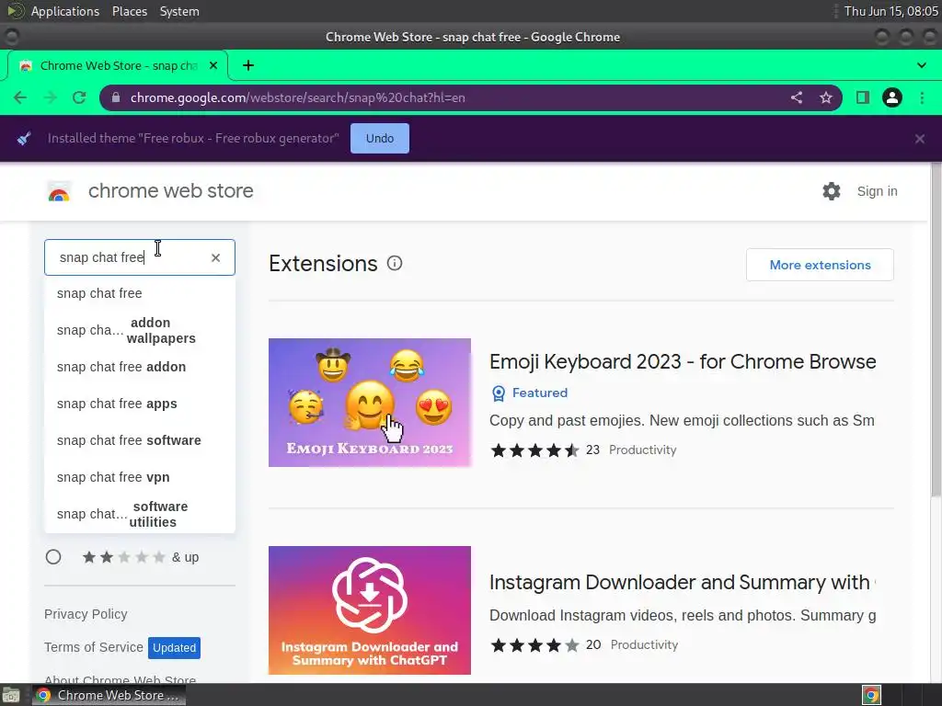
Task: Sign in to Chrome Web Store
Action: pos(877,191)
